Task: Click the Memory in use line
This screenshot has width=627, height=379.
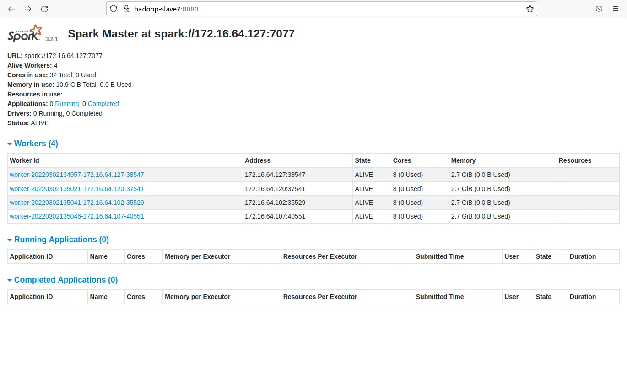Action: (x=70, y=85)
